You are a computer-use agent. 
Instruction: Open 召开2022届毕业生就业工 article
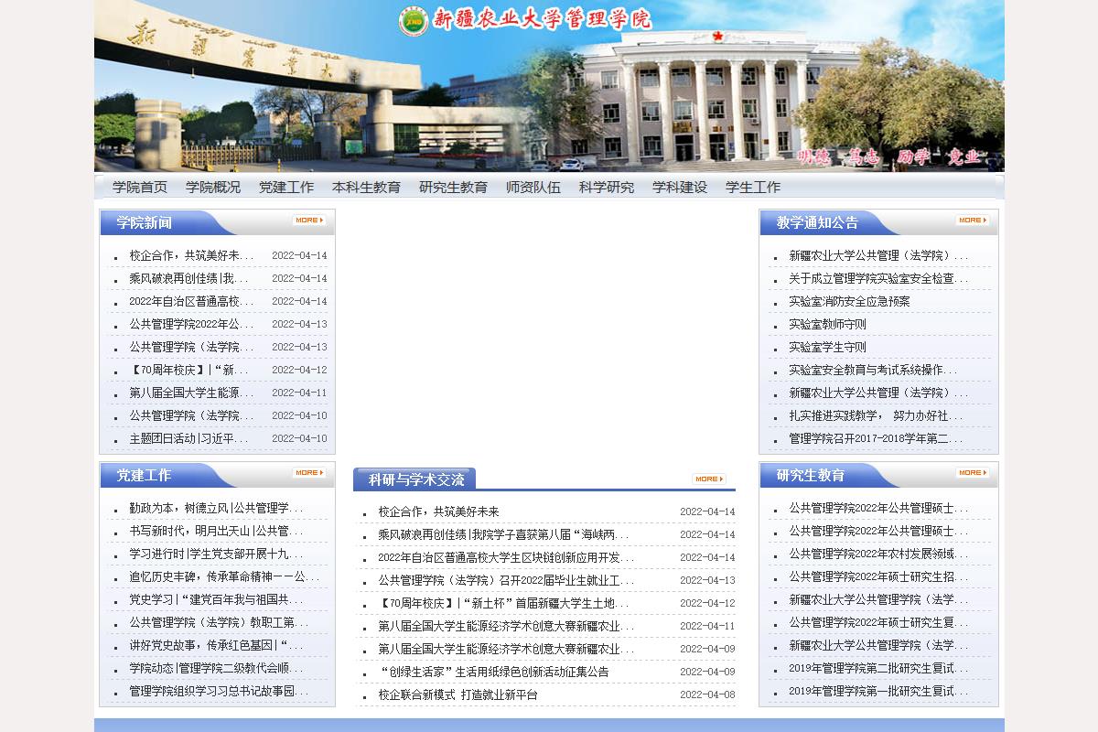(506, 580)
